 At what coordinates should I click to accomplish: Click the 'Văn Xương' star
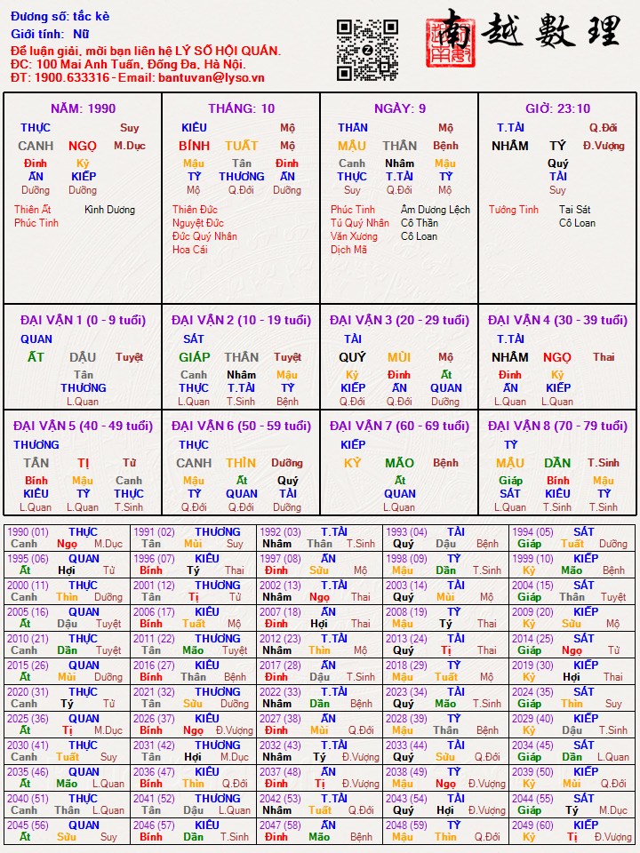coord(354,236)
